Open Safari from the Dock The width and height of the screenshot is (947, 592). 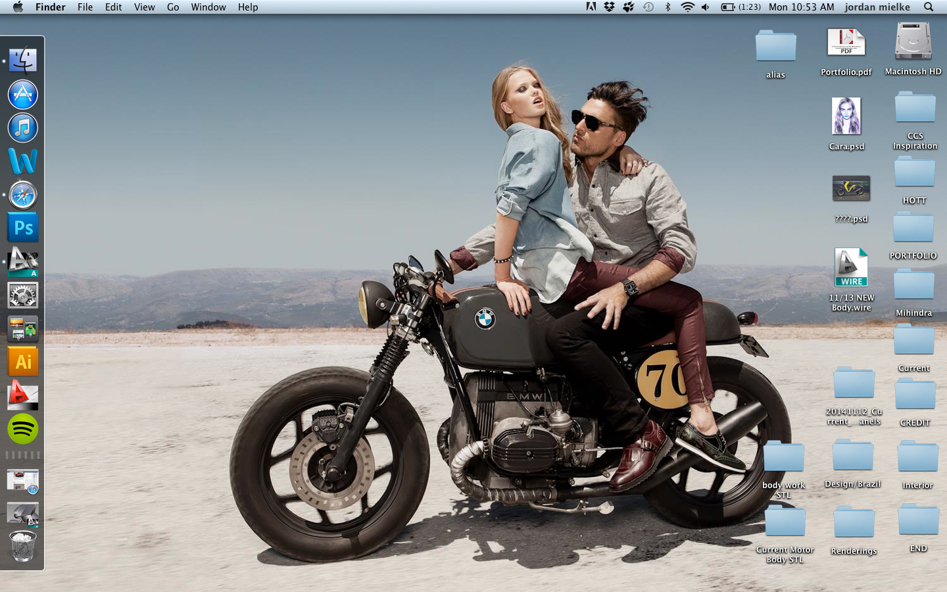(x=22, y=195)
